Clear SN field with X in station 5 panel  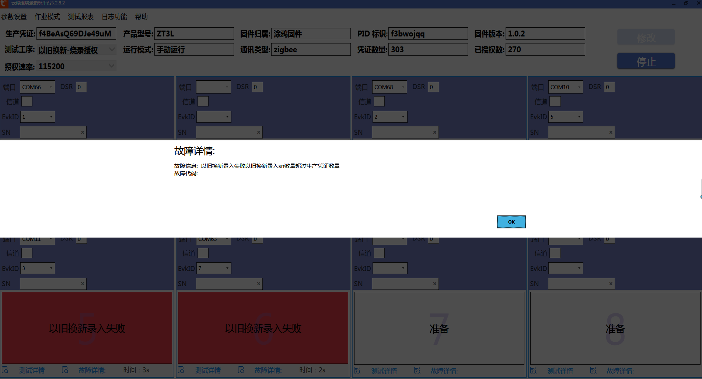83,284
